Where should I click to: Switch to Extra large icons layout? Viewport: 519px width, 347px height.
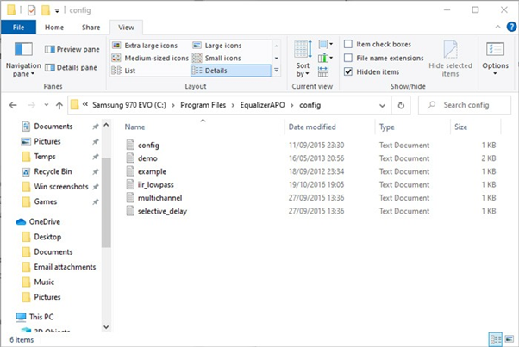pos(145,46)
